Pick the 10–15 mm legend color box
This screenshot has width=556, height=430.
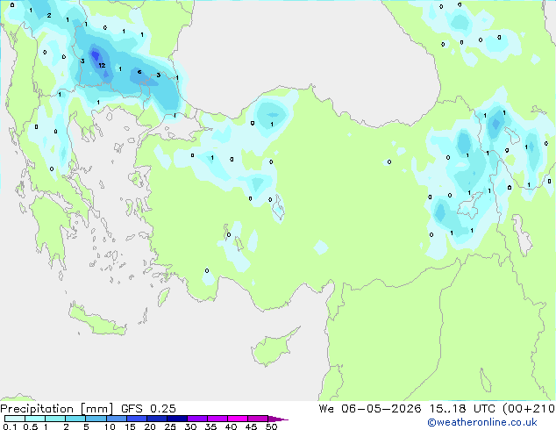(117, 419)
